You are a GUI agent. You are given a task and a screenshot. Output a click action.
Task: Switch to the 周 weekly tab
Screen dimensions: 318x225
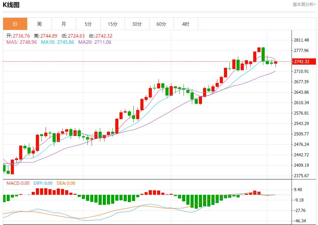(x=39, y=24)
